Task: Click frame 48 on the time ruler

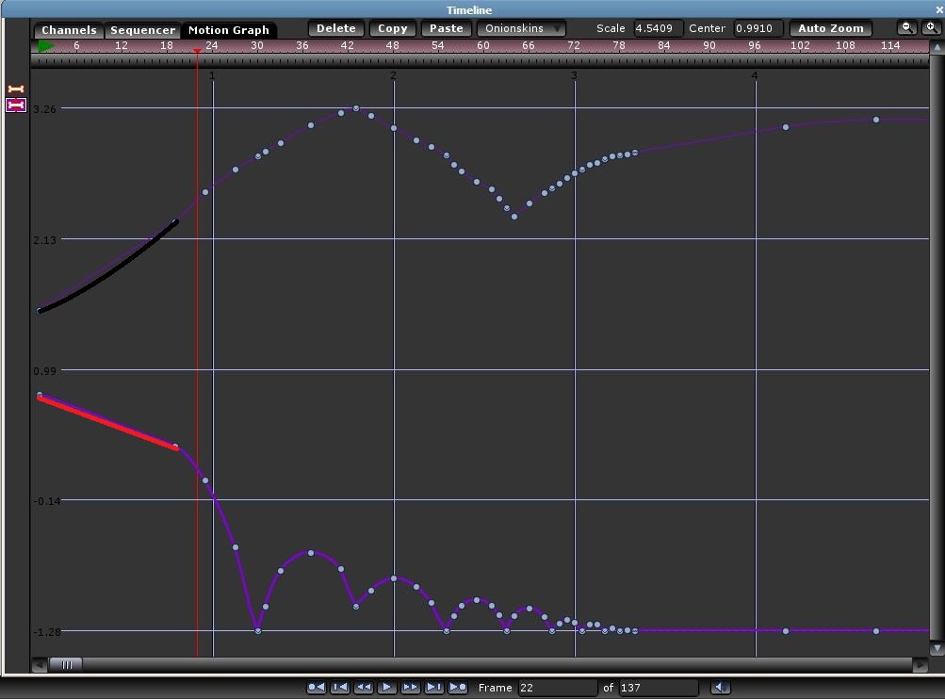Action: pyautogui.click(x=393, y=46)
